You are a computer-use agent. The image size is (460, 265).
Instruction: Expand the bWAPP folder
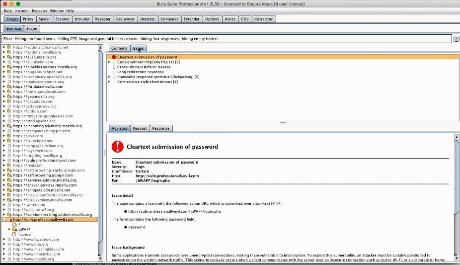coord(9,229)
